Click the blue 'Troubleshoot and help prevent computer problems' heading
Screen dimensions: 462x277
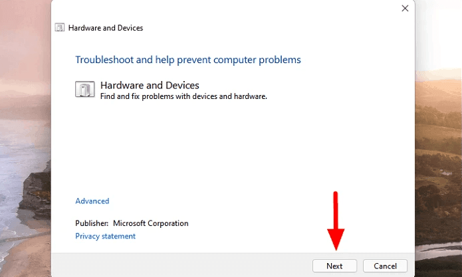188,60
